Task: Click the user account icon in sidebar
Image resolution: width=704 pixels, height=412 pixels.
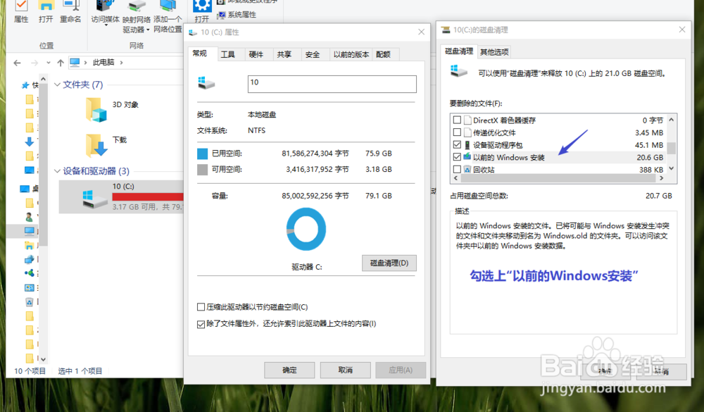Action: tap(29, 216)
